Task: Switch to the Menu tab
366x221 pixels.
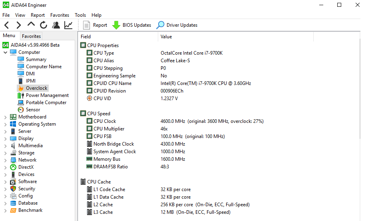Action: tap(9, 36)
